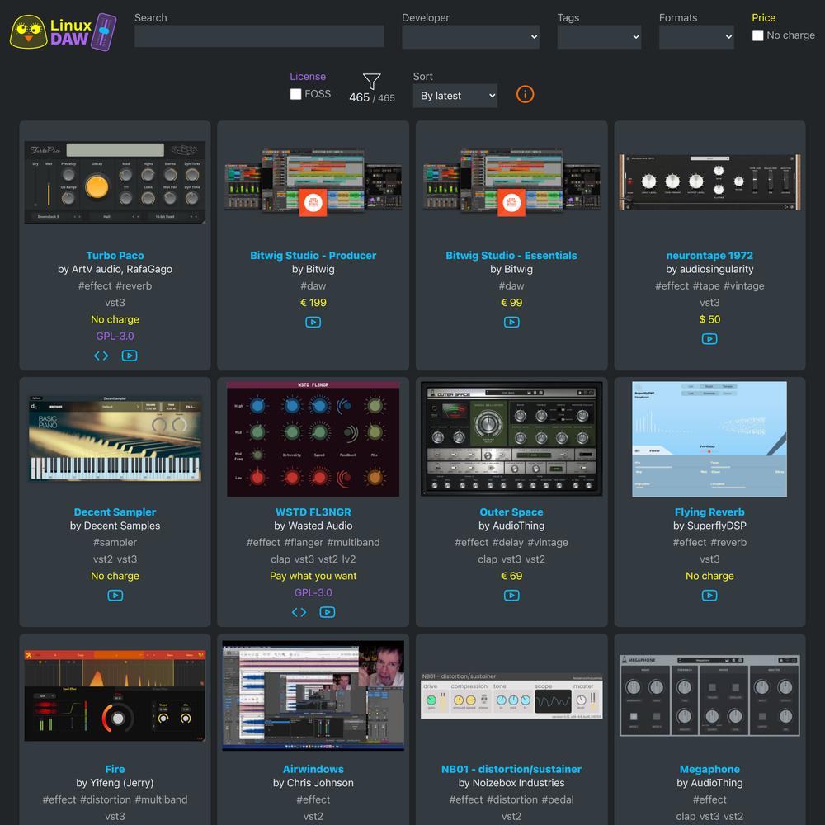Click the WSTD FL3NGR thumbnail
Image resolution: width=825 pixels, height=825 pixels.
click(x=313, y=439)
